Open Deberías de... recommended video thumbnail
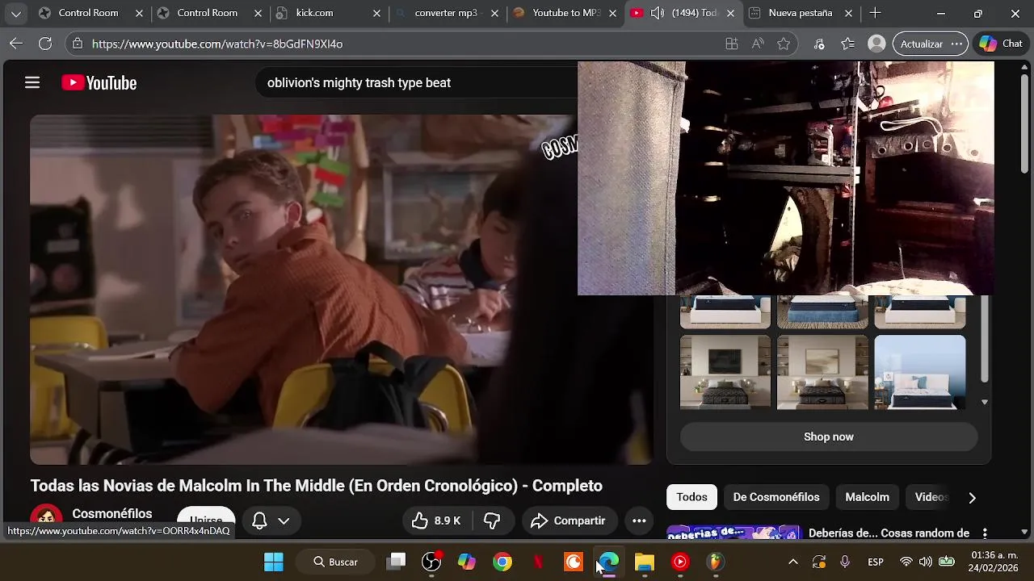1034x581 pixels. 733,533
